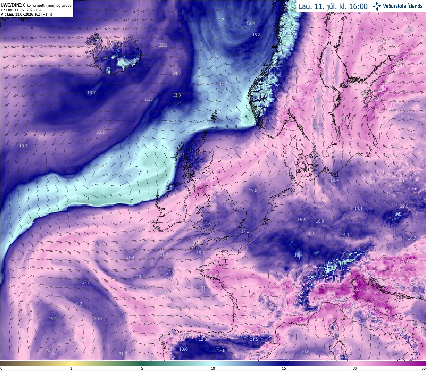Click the Veðurstofa Íslands logo icon

tap(377, 6)
